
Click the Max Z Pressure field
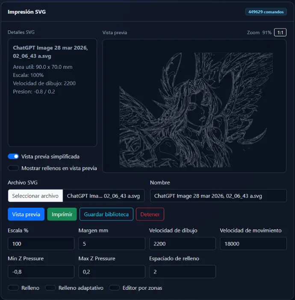point(112,271)
